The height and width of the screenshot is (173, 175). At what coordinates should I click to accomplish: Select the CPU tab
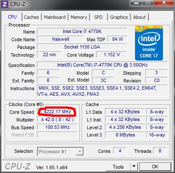click(12, 17)
